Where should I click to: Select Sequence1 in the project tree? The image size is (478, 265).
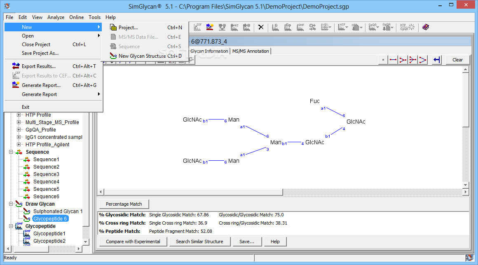46,159
